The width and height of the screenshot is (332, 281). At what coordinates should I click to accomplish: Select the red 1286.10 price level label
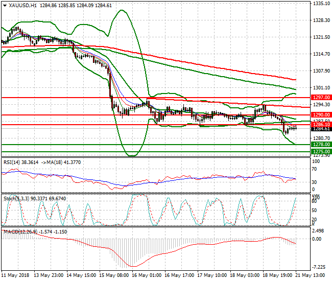(321, 124)
